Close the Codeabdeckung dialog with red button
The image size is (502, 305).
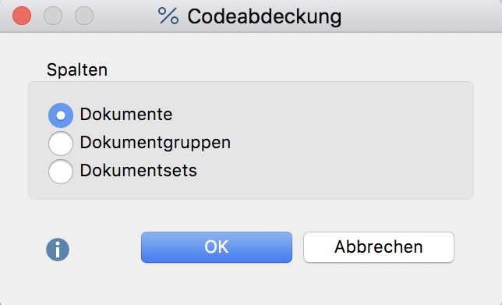tap(22, 16)
